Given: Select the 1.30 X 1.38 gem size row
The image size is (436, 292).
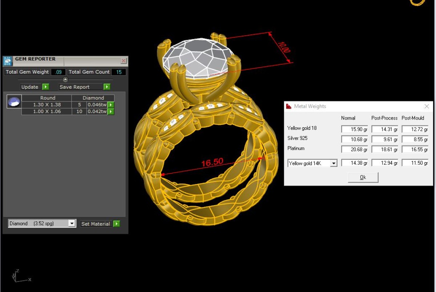Looking at the screenshot, I should click(47, 105).
